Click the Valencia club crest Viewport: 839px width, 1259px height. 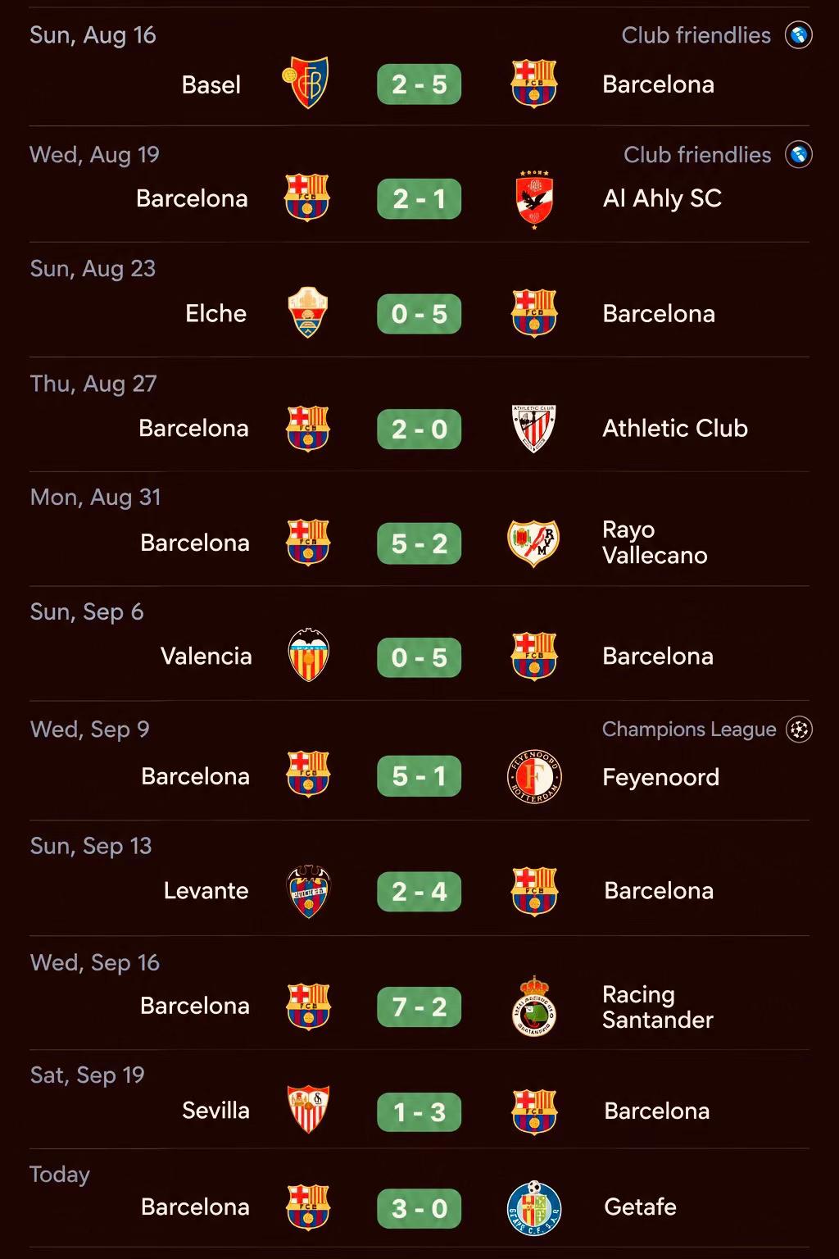tap(309, 656)
